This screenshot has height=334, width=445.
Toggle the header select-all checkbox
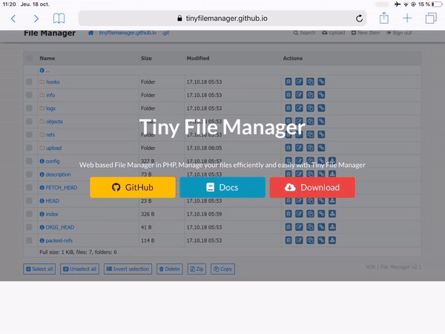29,58
